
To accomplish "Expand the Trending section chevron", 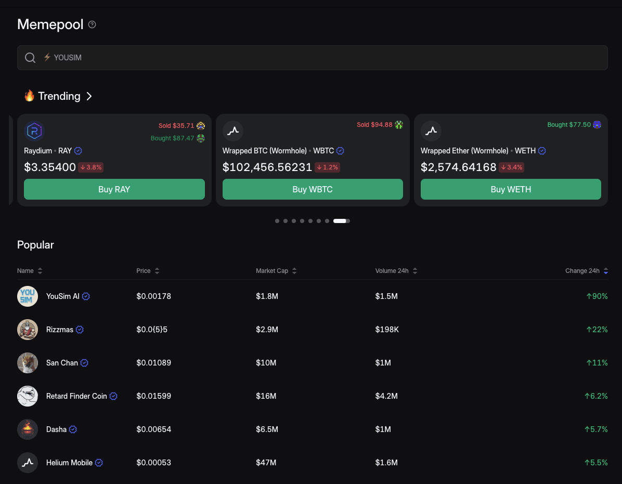I will point(89,96).
